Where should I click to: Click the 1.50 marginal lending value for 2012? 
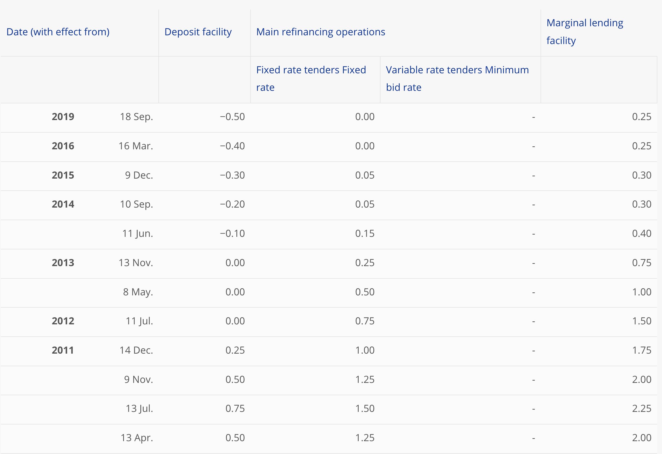tap(641, 321)
